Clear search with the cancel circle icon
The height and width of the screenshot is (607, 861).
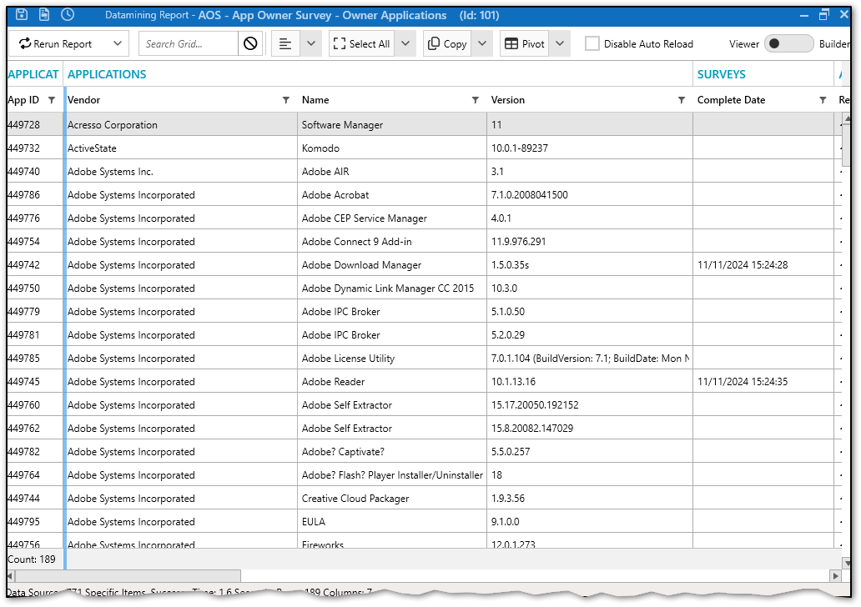point(250,44)
